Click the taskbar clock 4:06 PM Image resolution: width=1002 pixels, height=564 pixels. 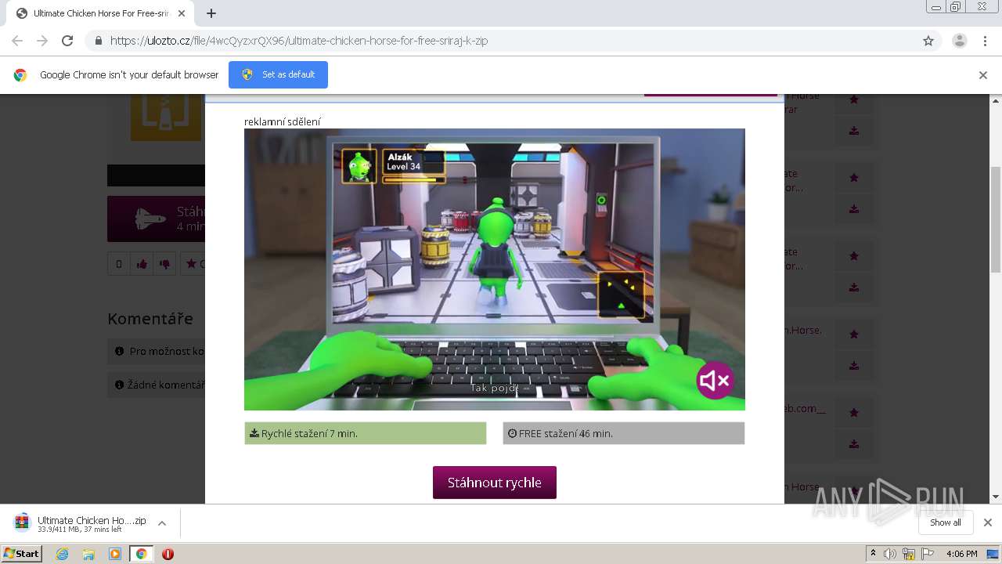(x=961, y=554)
